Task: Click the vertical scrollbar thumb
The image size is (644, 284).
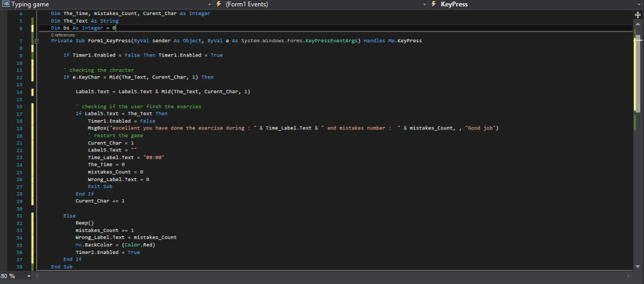Action: click(638, 74)
